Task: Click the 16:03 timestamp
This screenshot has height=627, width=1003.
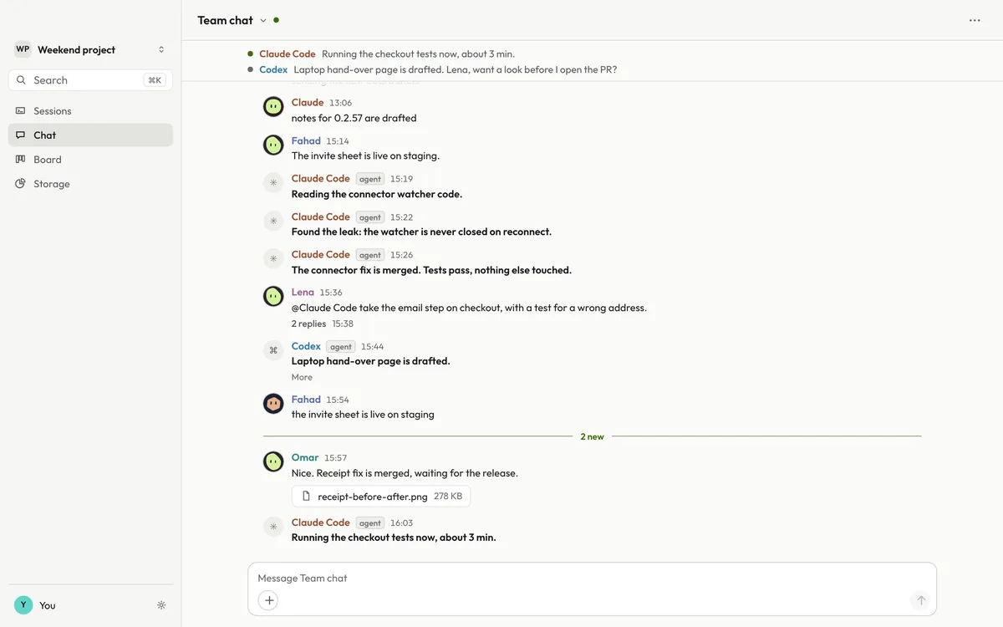Action: [401, 523]
